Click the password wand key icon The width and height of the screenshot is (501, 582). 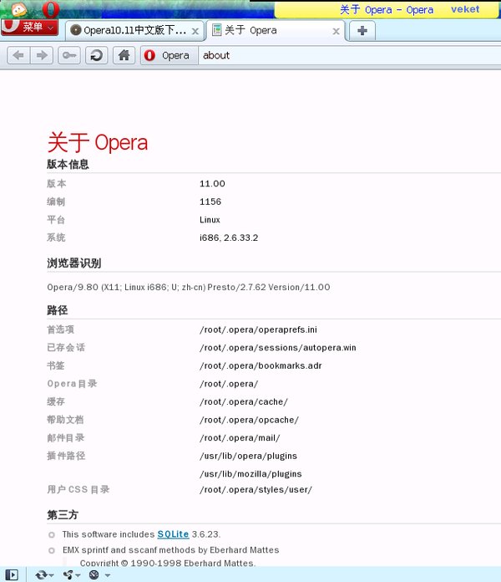(69, 55)
